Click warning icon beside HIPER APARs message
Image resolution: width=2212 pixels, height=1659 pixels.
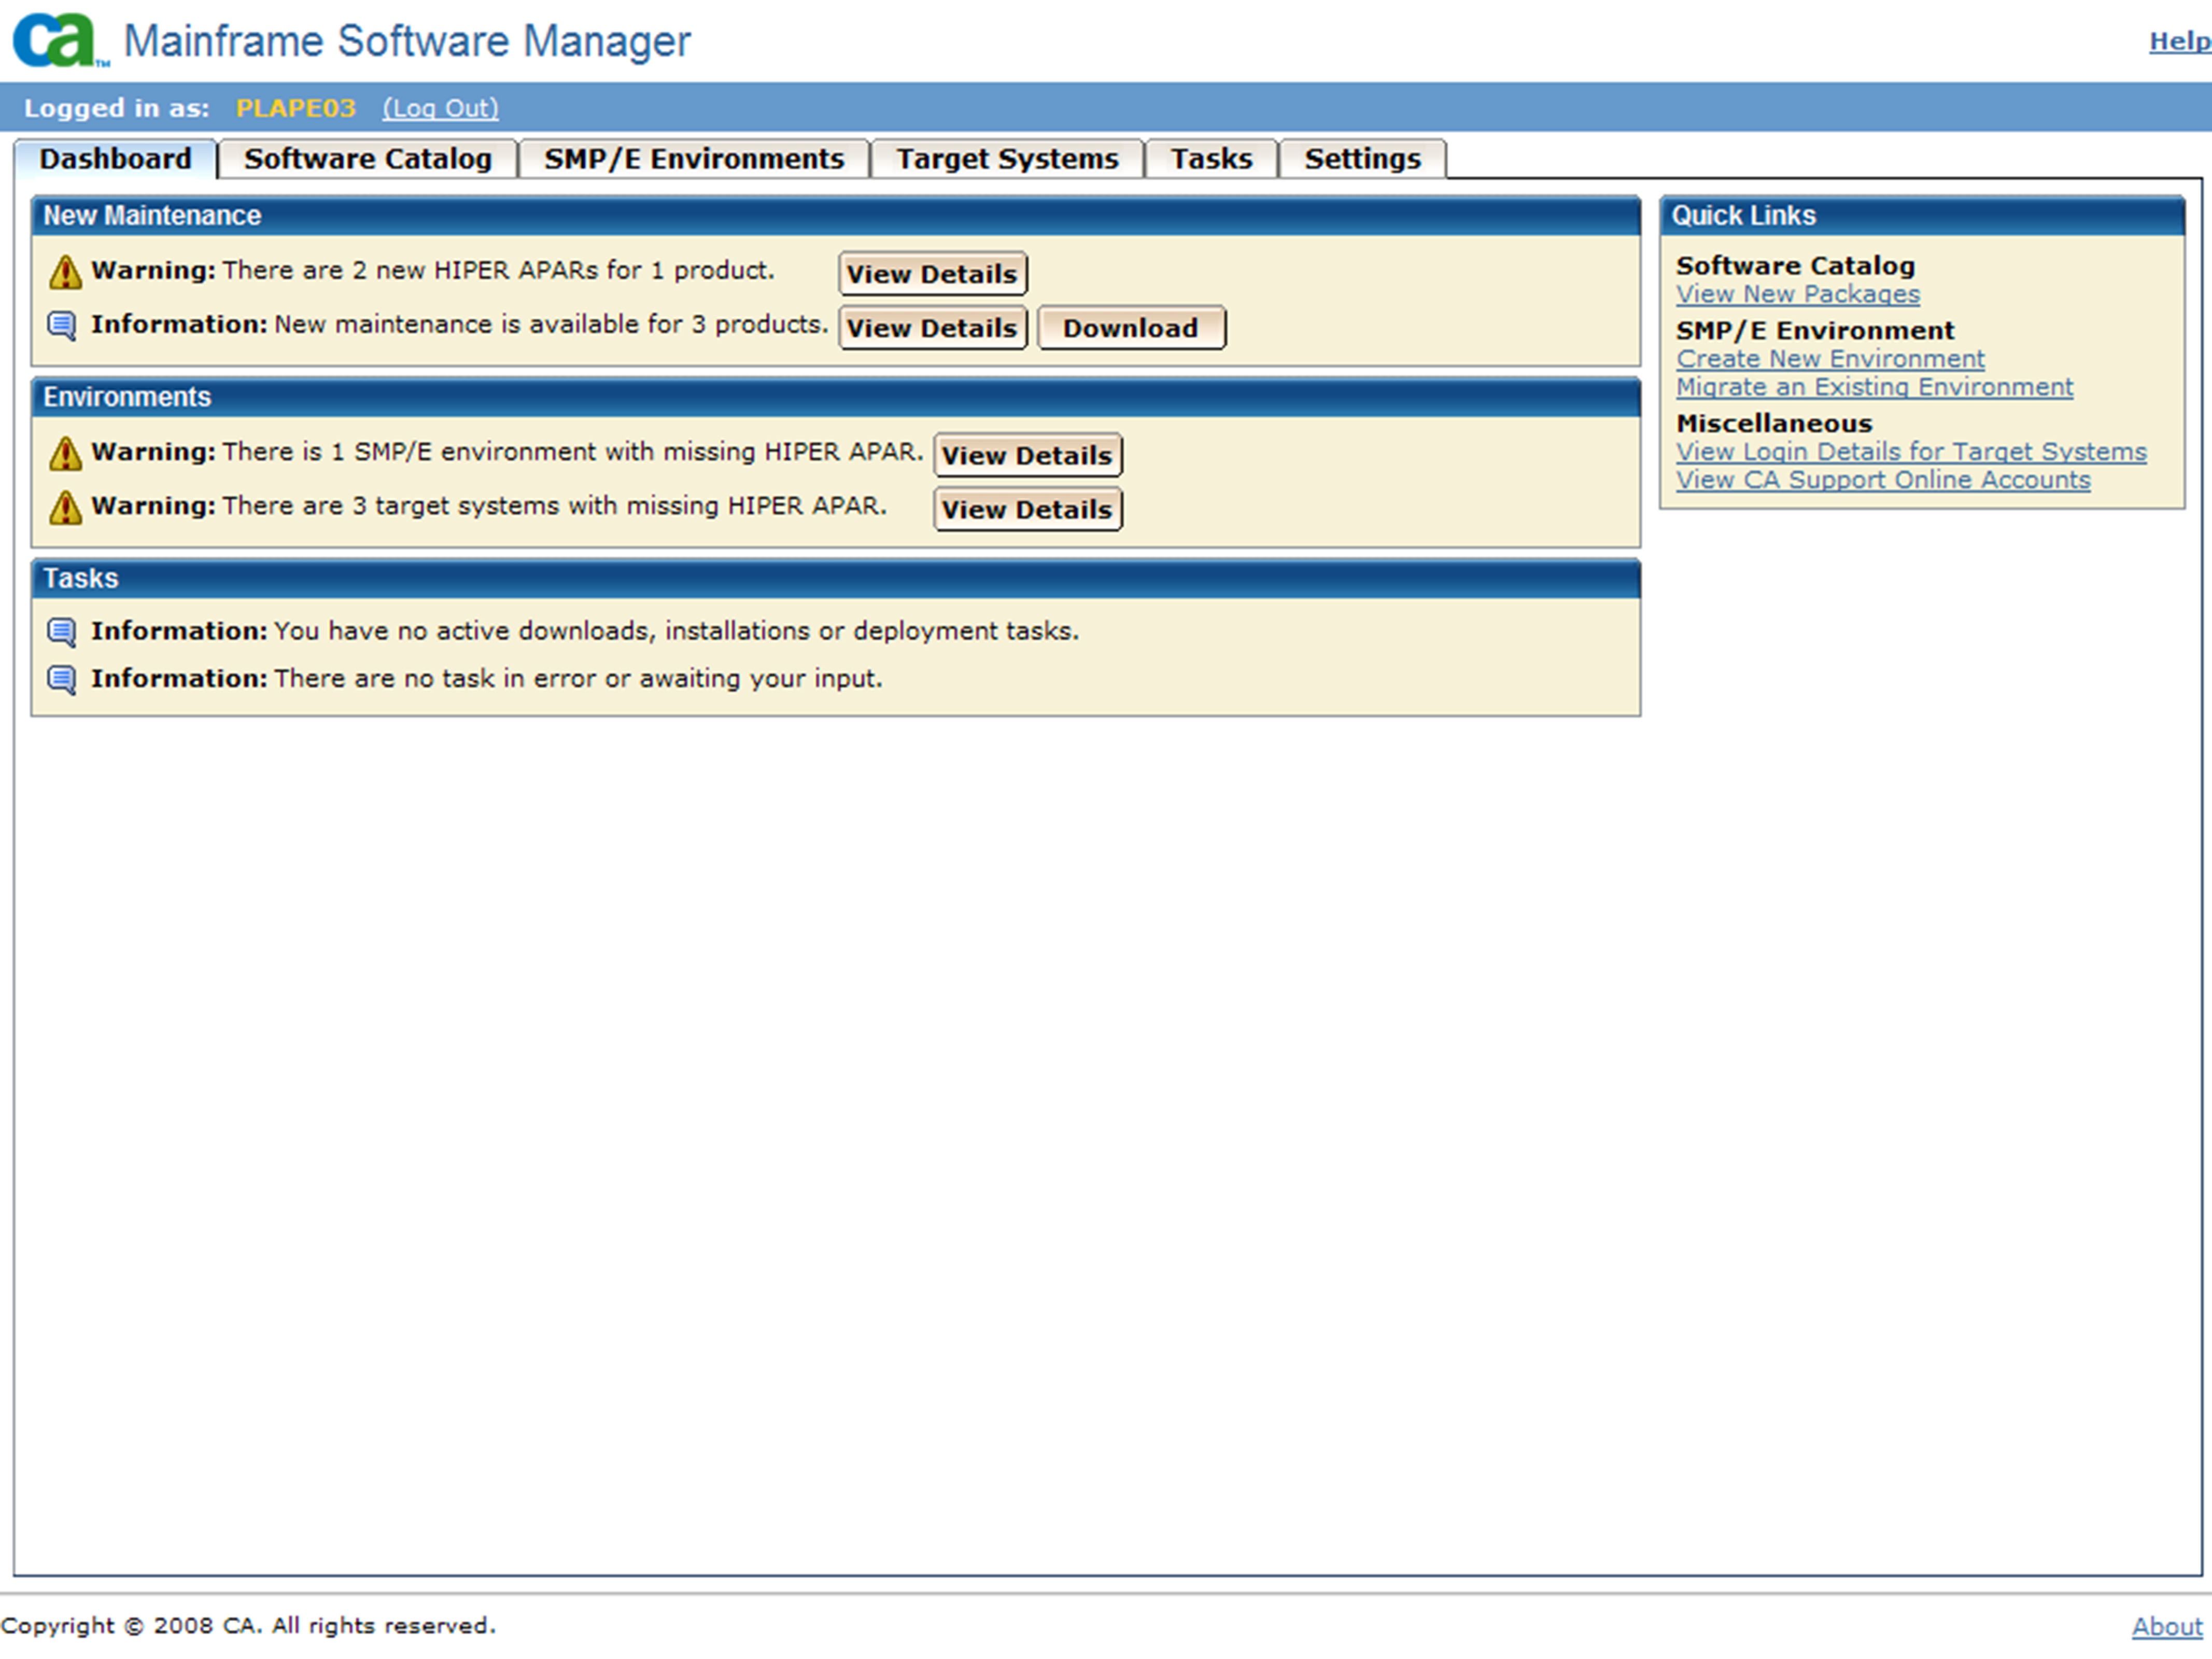click(65, 272)
